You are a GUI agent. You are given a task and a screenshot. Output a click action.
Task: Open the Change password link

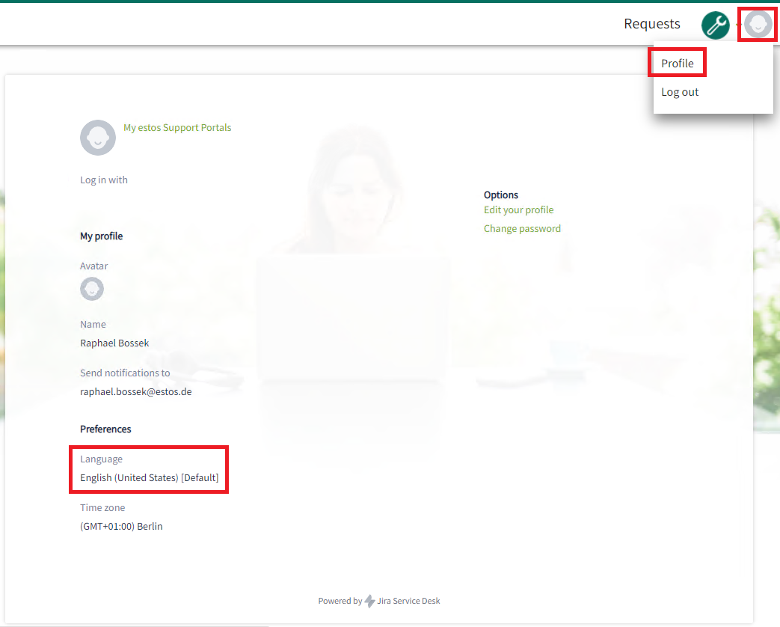[x=522, y=229]
